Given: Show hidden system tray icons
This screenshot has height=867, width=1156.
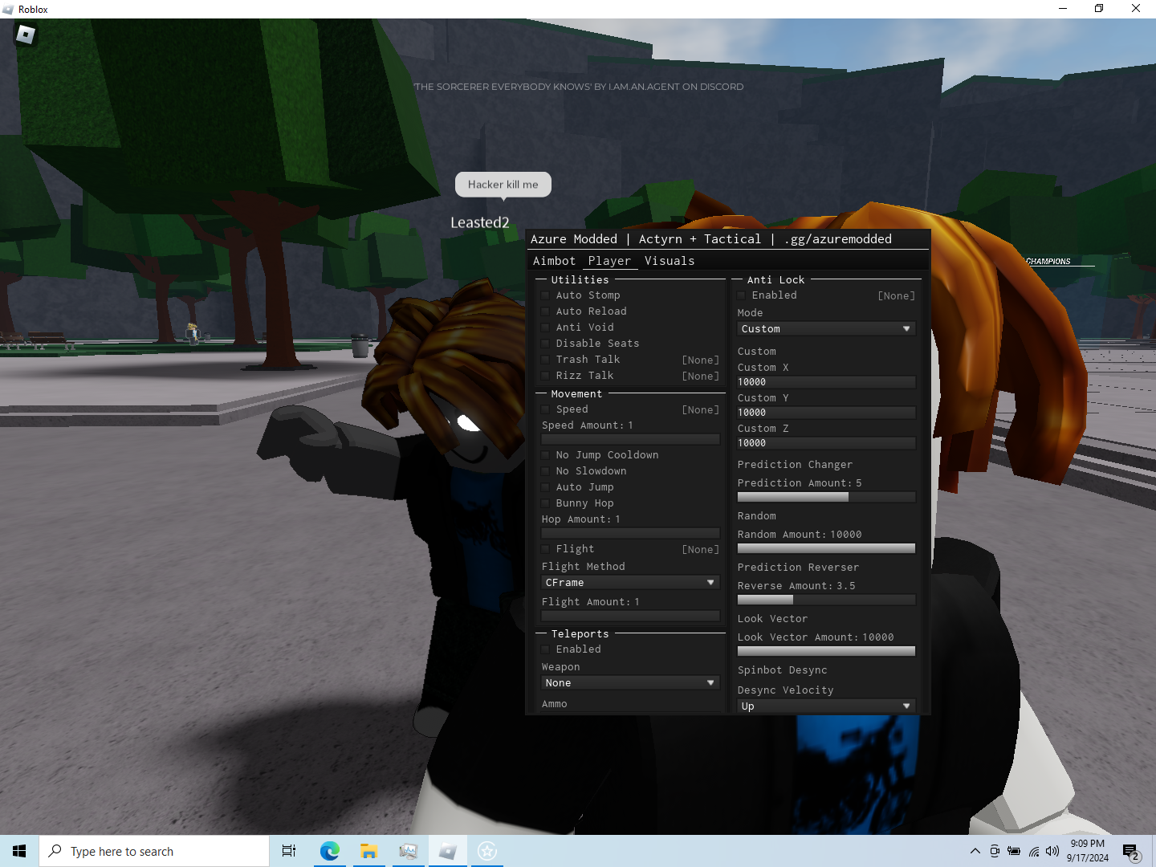Looking at the screenshot, I should coord(975,851).
